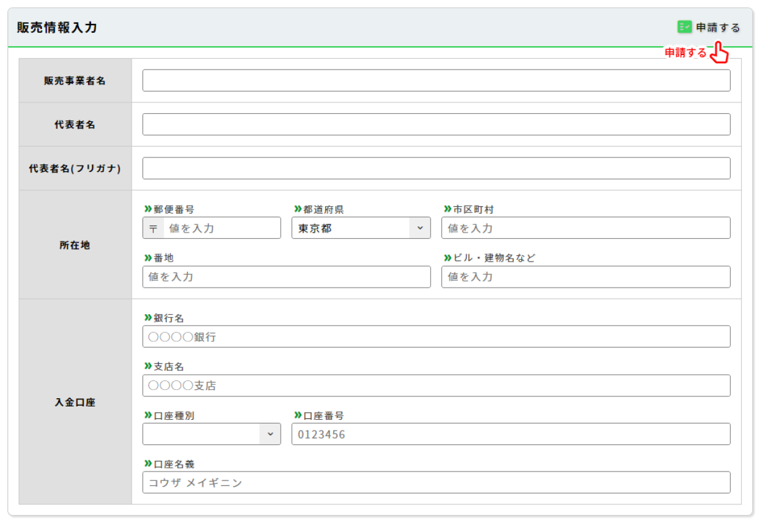Select the 銀行名 field with ○○○○銀行 placeholder
759x524 pixels.
pyautogui.click(x=436, y=337)
